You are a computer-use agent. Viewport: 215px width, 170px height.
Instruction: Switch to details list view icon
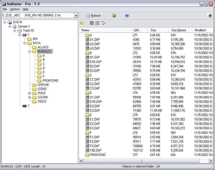91,23
